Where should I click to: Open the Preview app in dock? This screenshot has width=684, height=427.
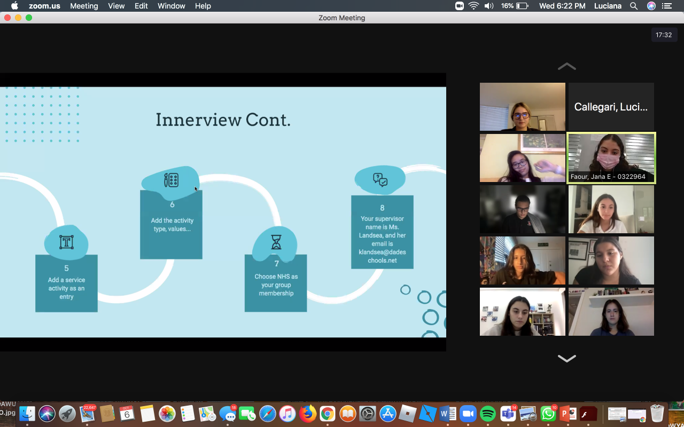tap(528, 414)
